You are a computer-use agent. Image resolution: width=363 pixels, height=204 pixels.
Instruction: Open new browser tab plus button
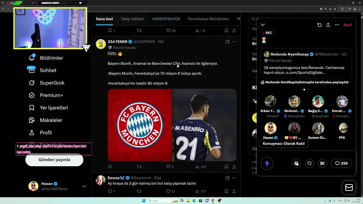[x=75, y=3]
